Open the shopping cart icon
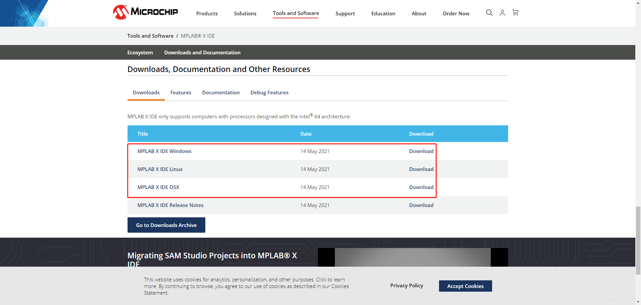 click(515, 13)
